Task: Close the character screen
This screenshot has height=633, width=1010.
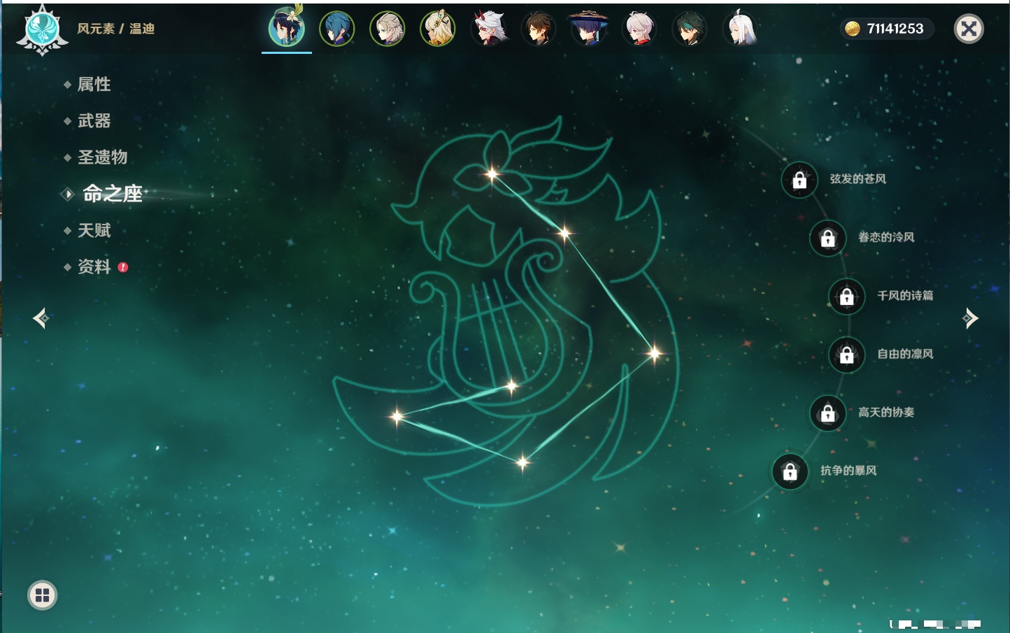Action: 969,29
